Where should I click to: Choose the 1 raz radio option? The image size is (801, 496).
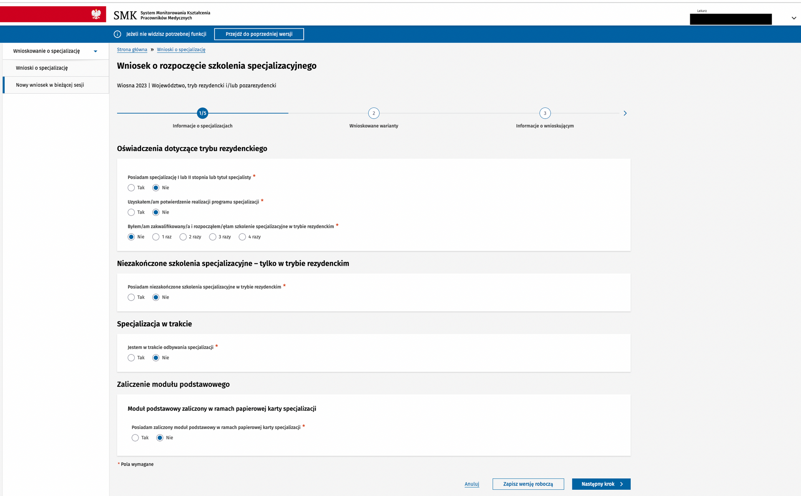tap(156, 237)
